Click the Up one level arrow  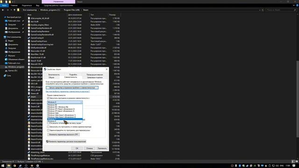coord(14,10)
